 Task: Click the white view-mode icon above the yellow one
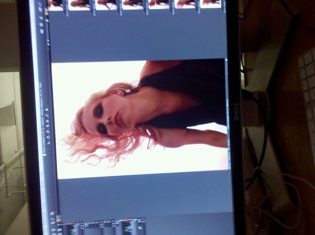point(58,217)
